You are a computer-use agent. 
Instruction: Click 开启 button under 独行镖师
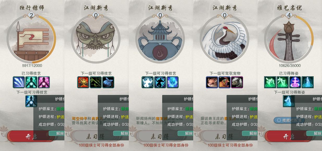coord(31,136)
